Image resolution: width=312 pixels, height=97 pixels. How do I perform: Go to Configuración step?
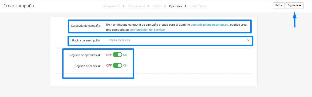[111, 6]
